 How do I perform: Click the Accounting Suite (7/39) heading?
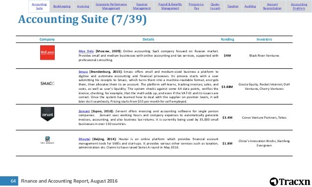pyautogui.click(x=82, y=20)
